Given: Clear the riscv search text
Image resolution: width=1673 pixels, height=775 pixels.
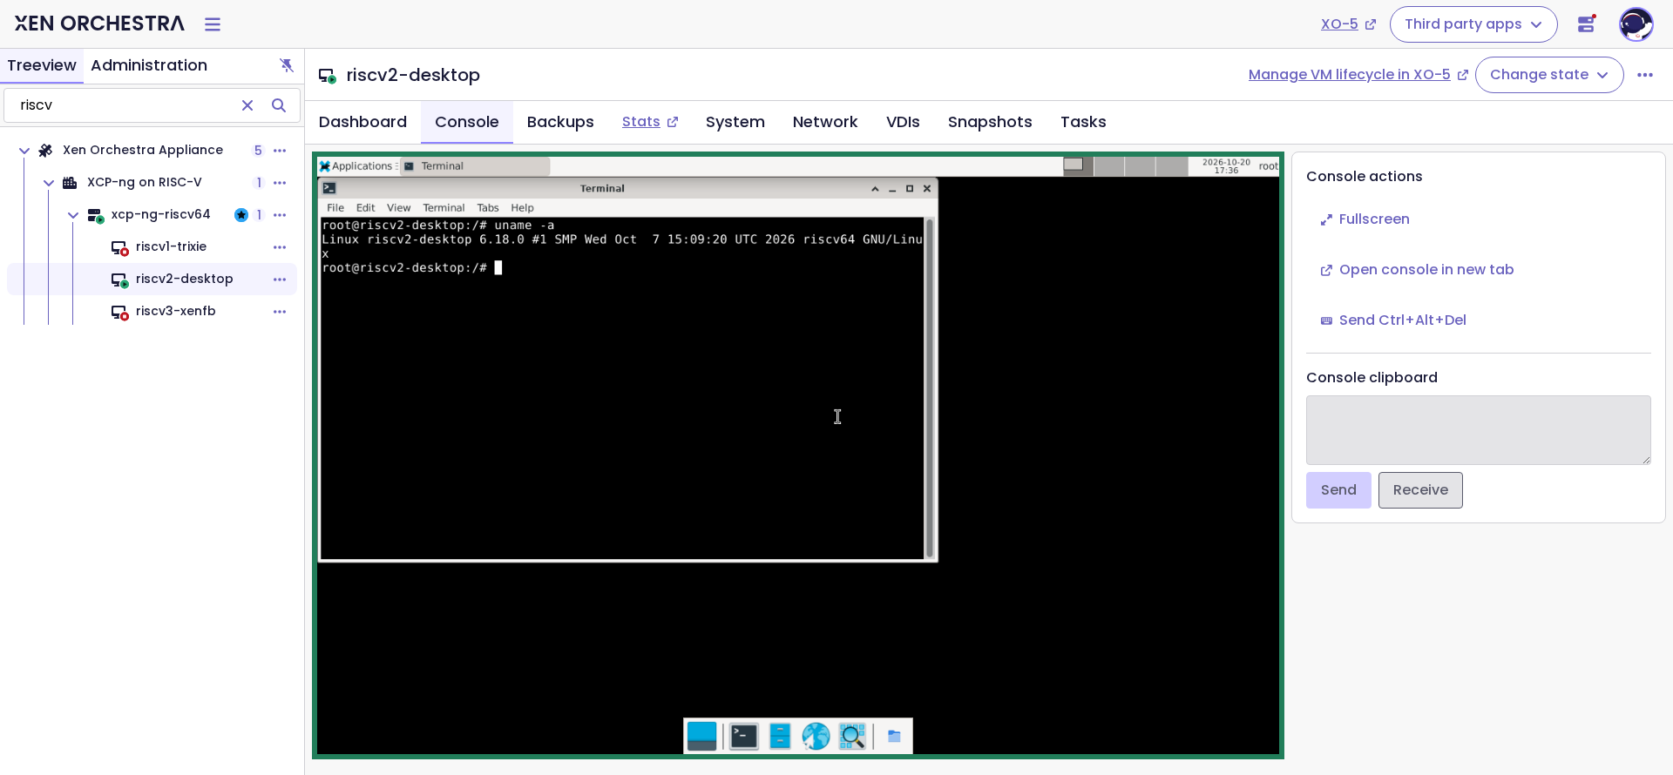Looking at the screenshot, I should [x=247, y=105].
